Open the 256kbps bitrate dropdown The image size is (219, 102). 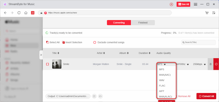tap(200, 64)
